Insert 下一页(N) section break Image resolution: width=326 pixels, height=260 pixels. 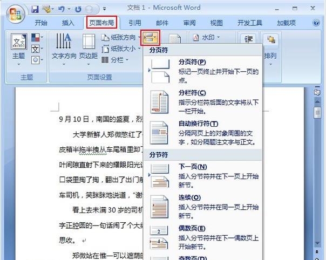(203, 176)
